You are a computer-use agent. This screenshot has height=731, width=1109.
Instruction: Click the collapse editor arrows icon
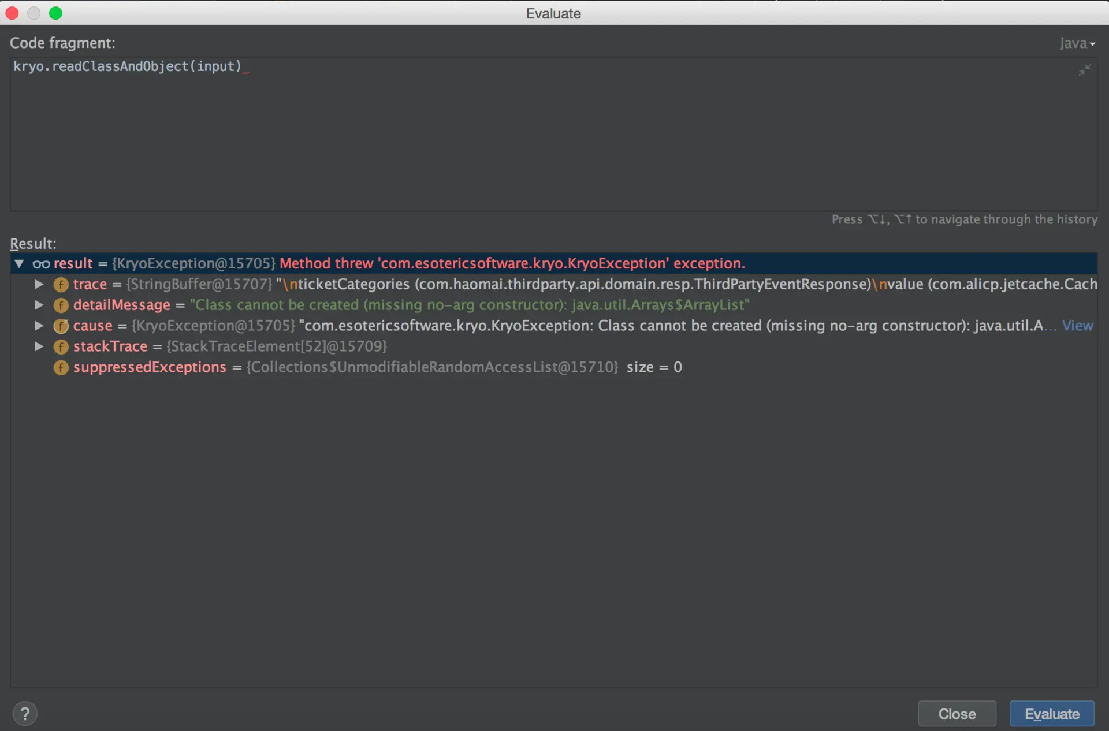point(1085,70)
